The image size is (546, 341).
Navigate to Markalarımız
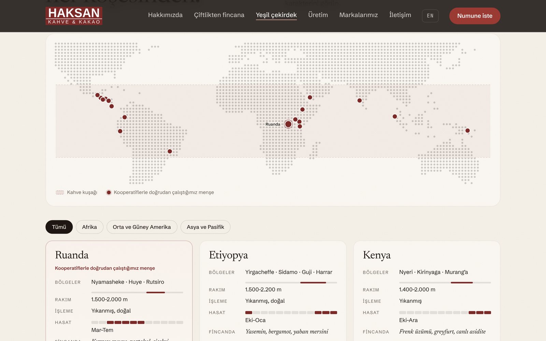click(358, 15)
